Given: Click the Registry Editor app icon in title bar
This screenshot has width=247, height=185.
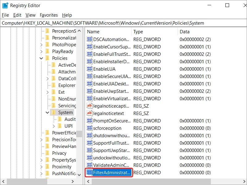Looking at the screenshot, I should tap(5, 5).
